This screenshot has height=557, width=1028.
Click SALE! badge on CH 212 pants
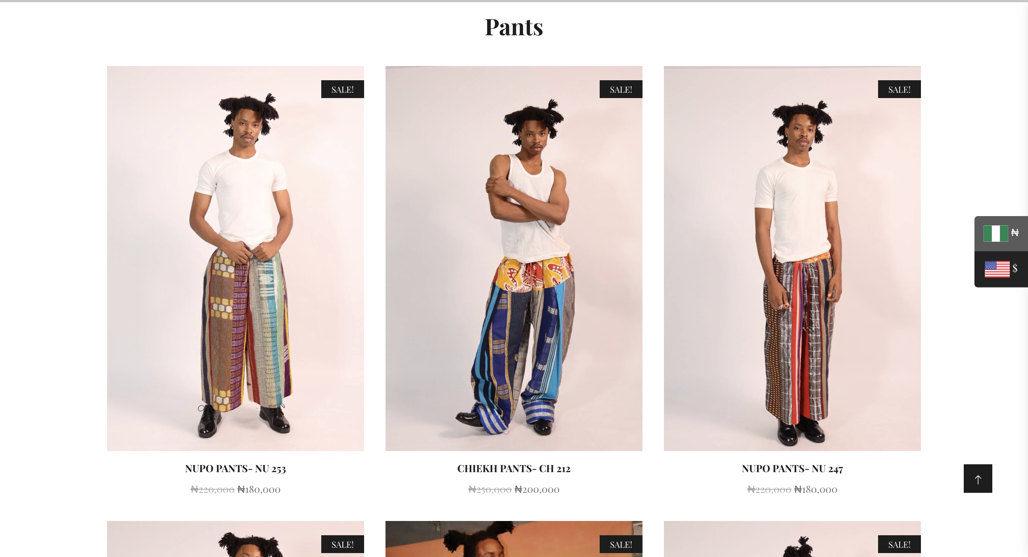click(621, 89)
